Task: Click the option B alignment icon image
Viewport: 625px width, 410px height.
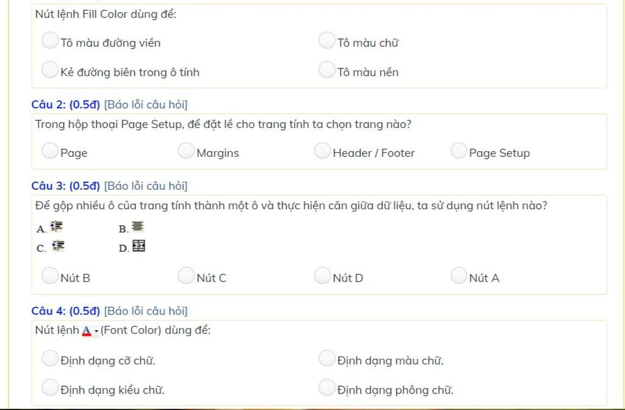Action: pos(138,227)
